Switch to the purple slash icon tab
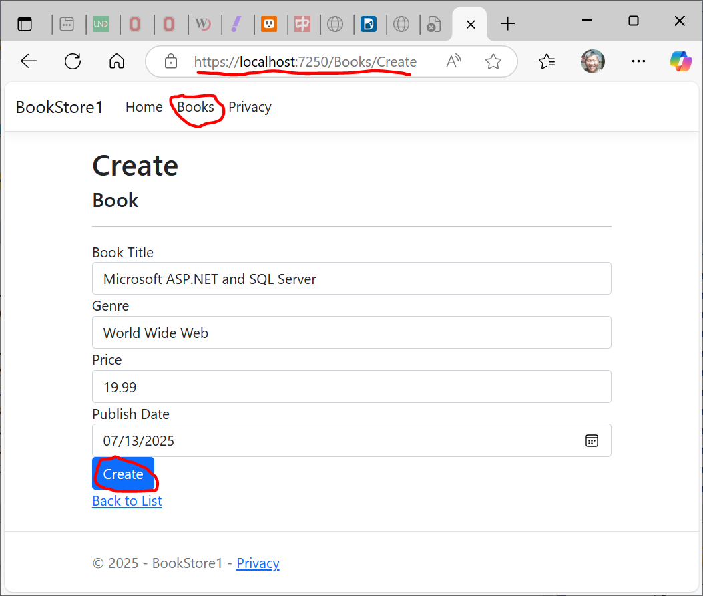 coord(236,24)
